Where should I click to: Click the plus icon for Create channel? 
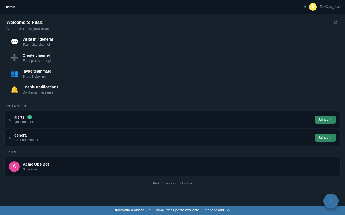(15, 58)
